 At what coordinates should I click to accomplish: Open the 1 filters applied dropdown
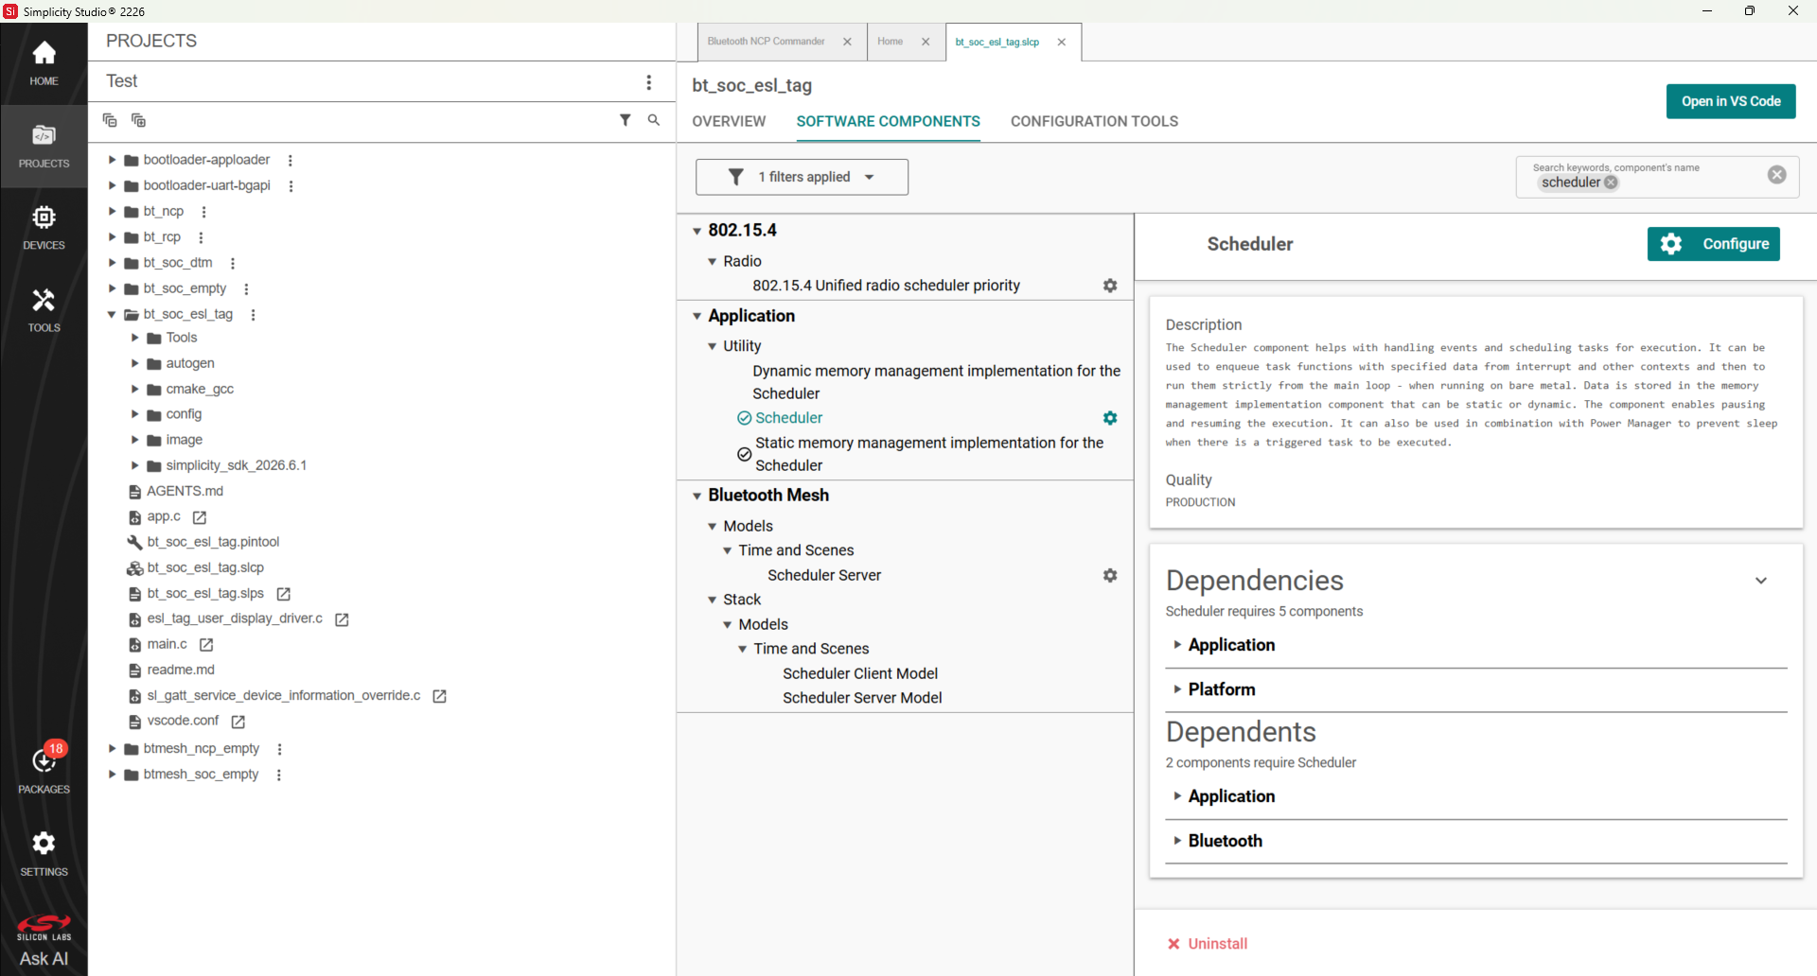[x=802, y=177]
